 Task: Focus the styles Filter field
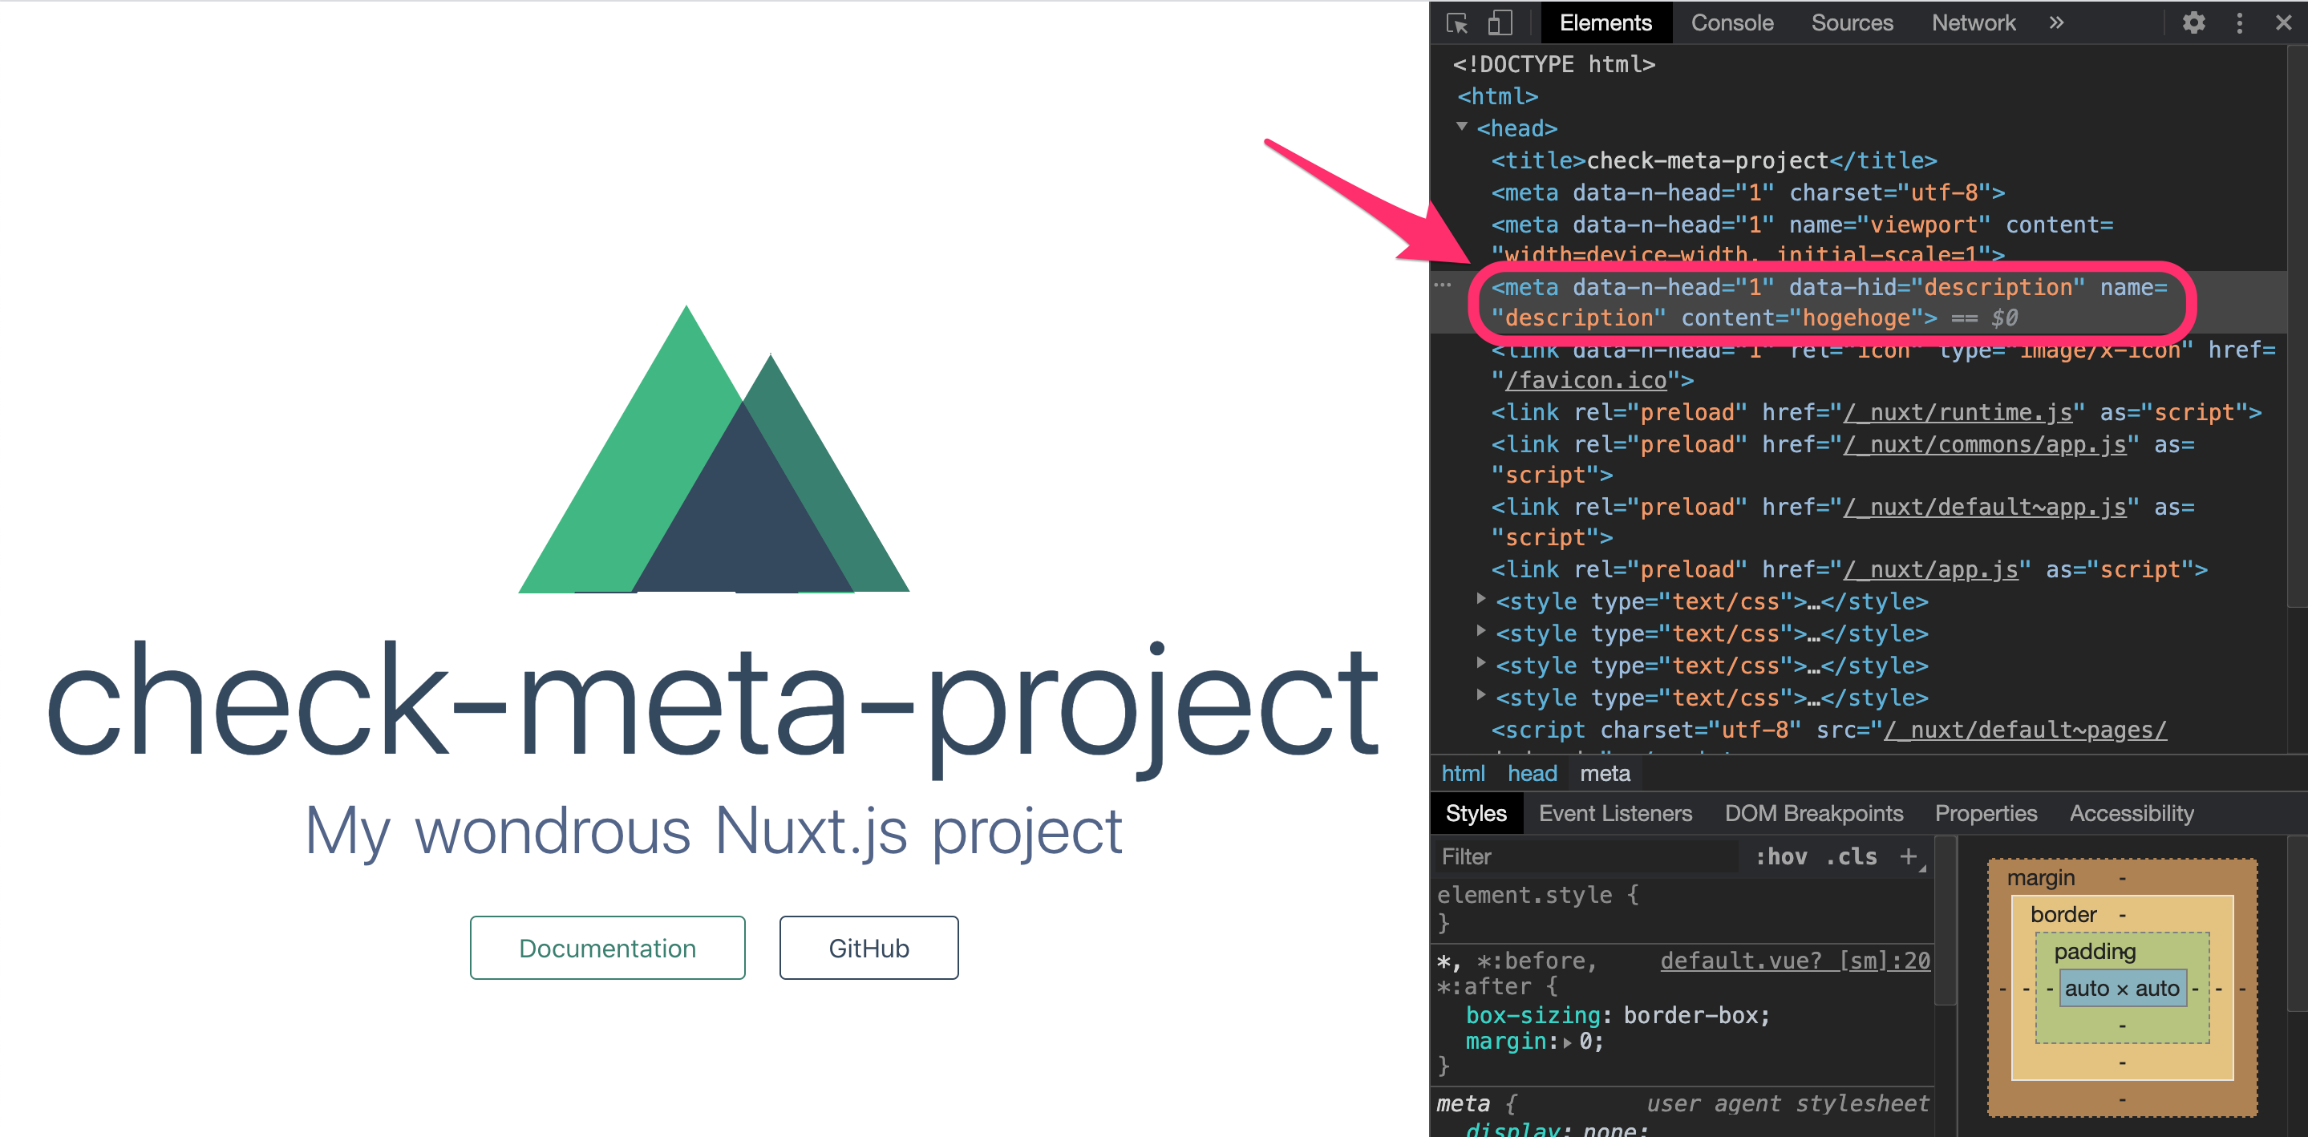(1586, 856)
